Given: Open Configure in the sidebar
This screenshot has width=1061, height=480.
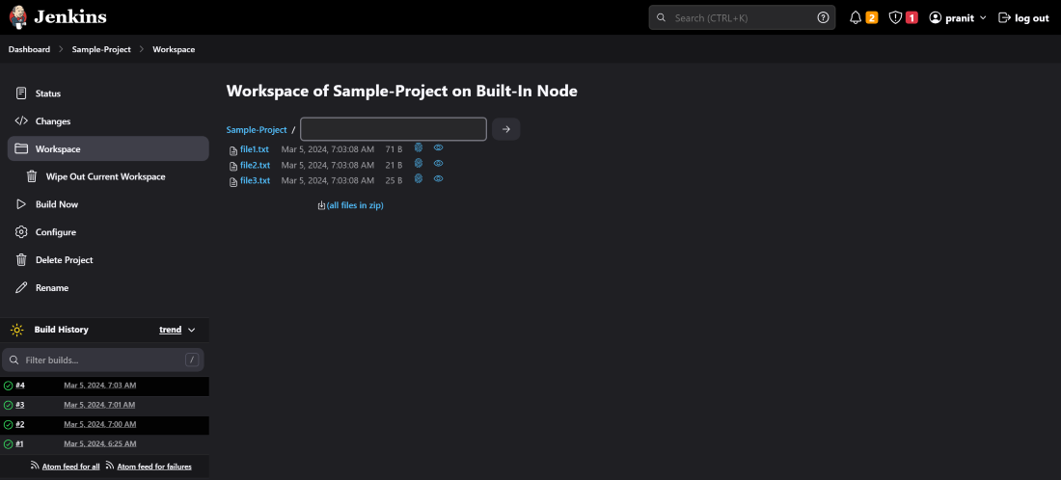Looking at the screenshot, I should pos(55,232).
